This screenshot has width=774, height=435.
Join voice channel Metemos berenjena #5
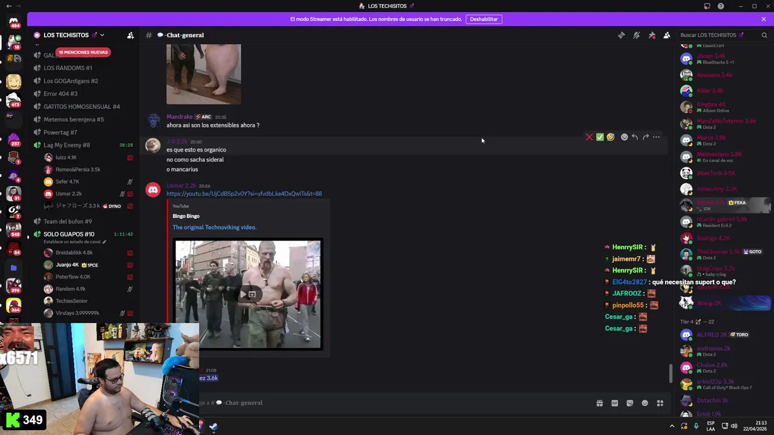click(x=74, y=120)
